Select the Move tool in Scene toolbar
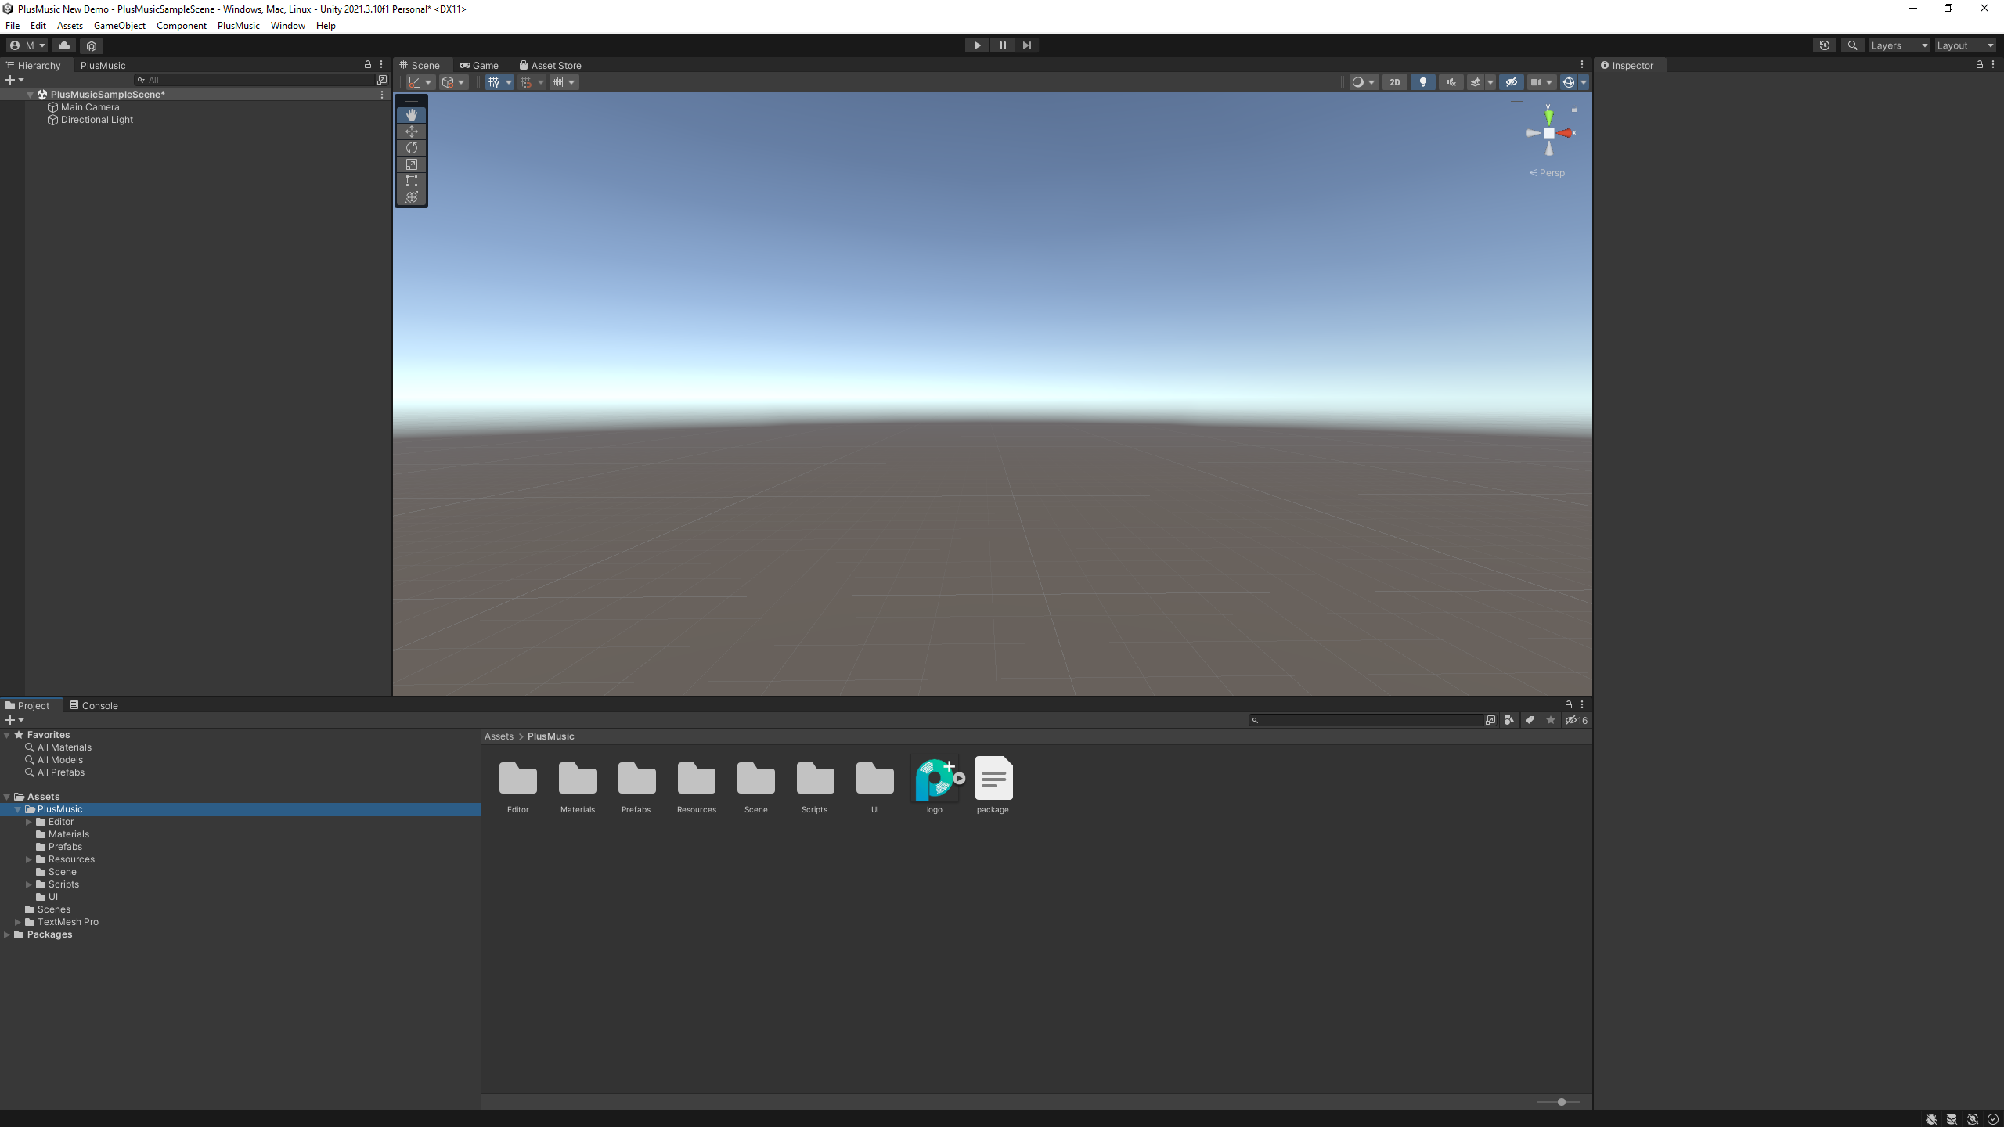 coord(411,131)
